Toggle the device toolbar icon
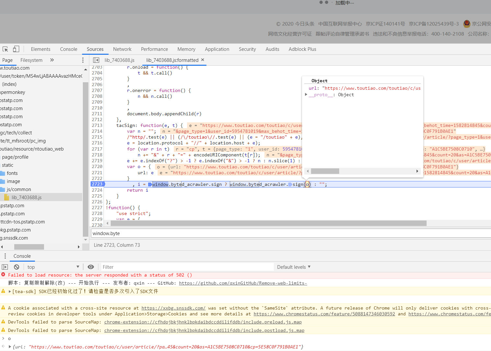The width and height of the screenshot is (491, 351). coord(16,49)
